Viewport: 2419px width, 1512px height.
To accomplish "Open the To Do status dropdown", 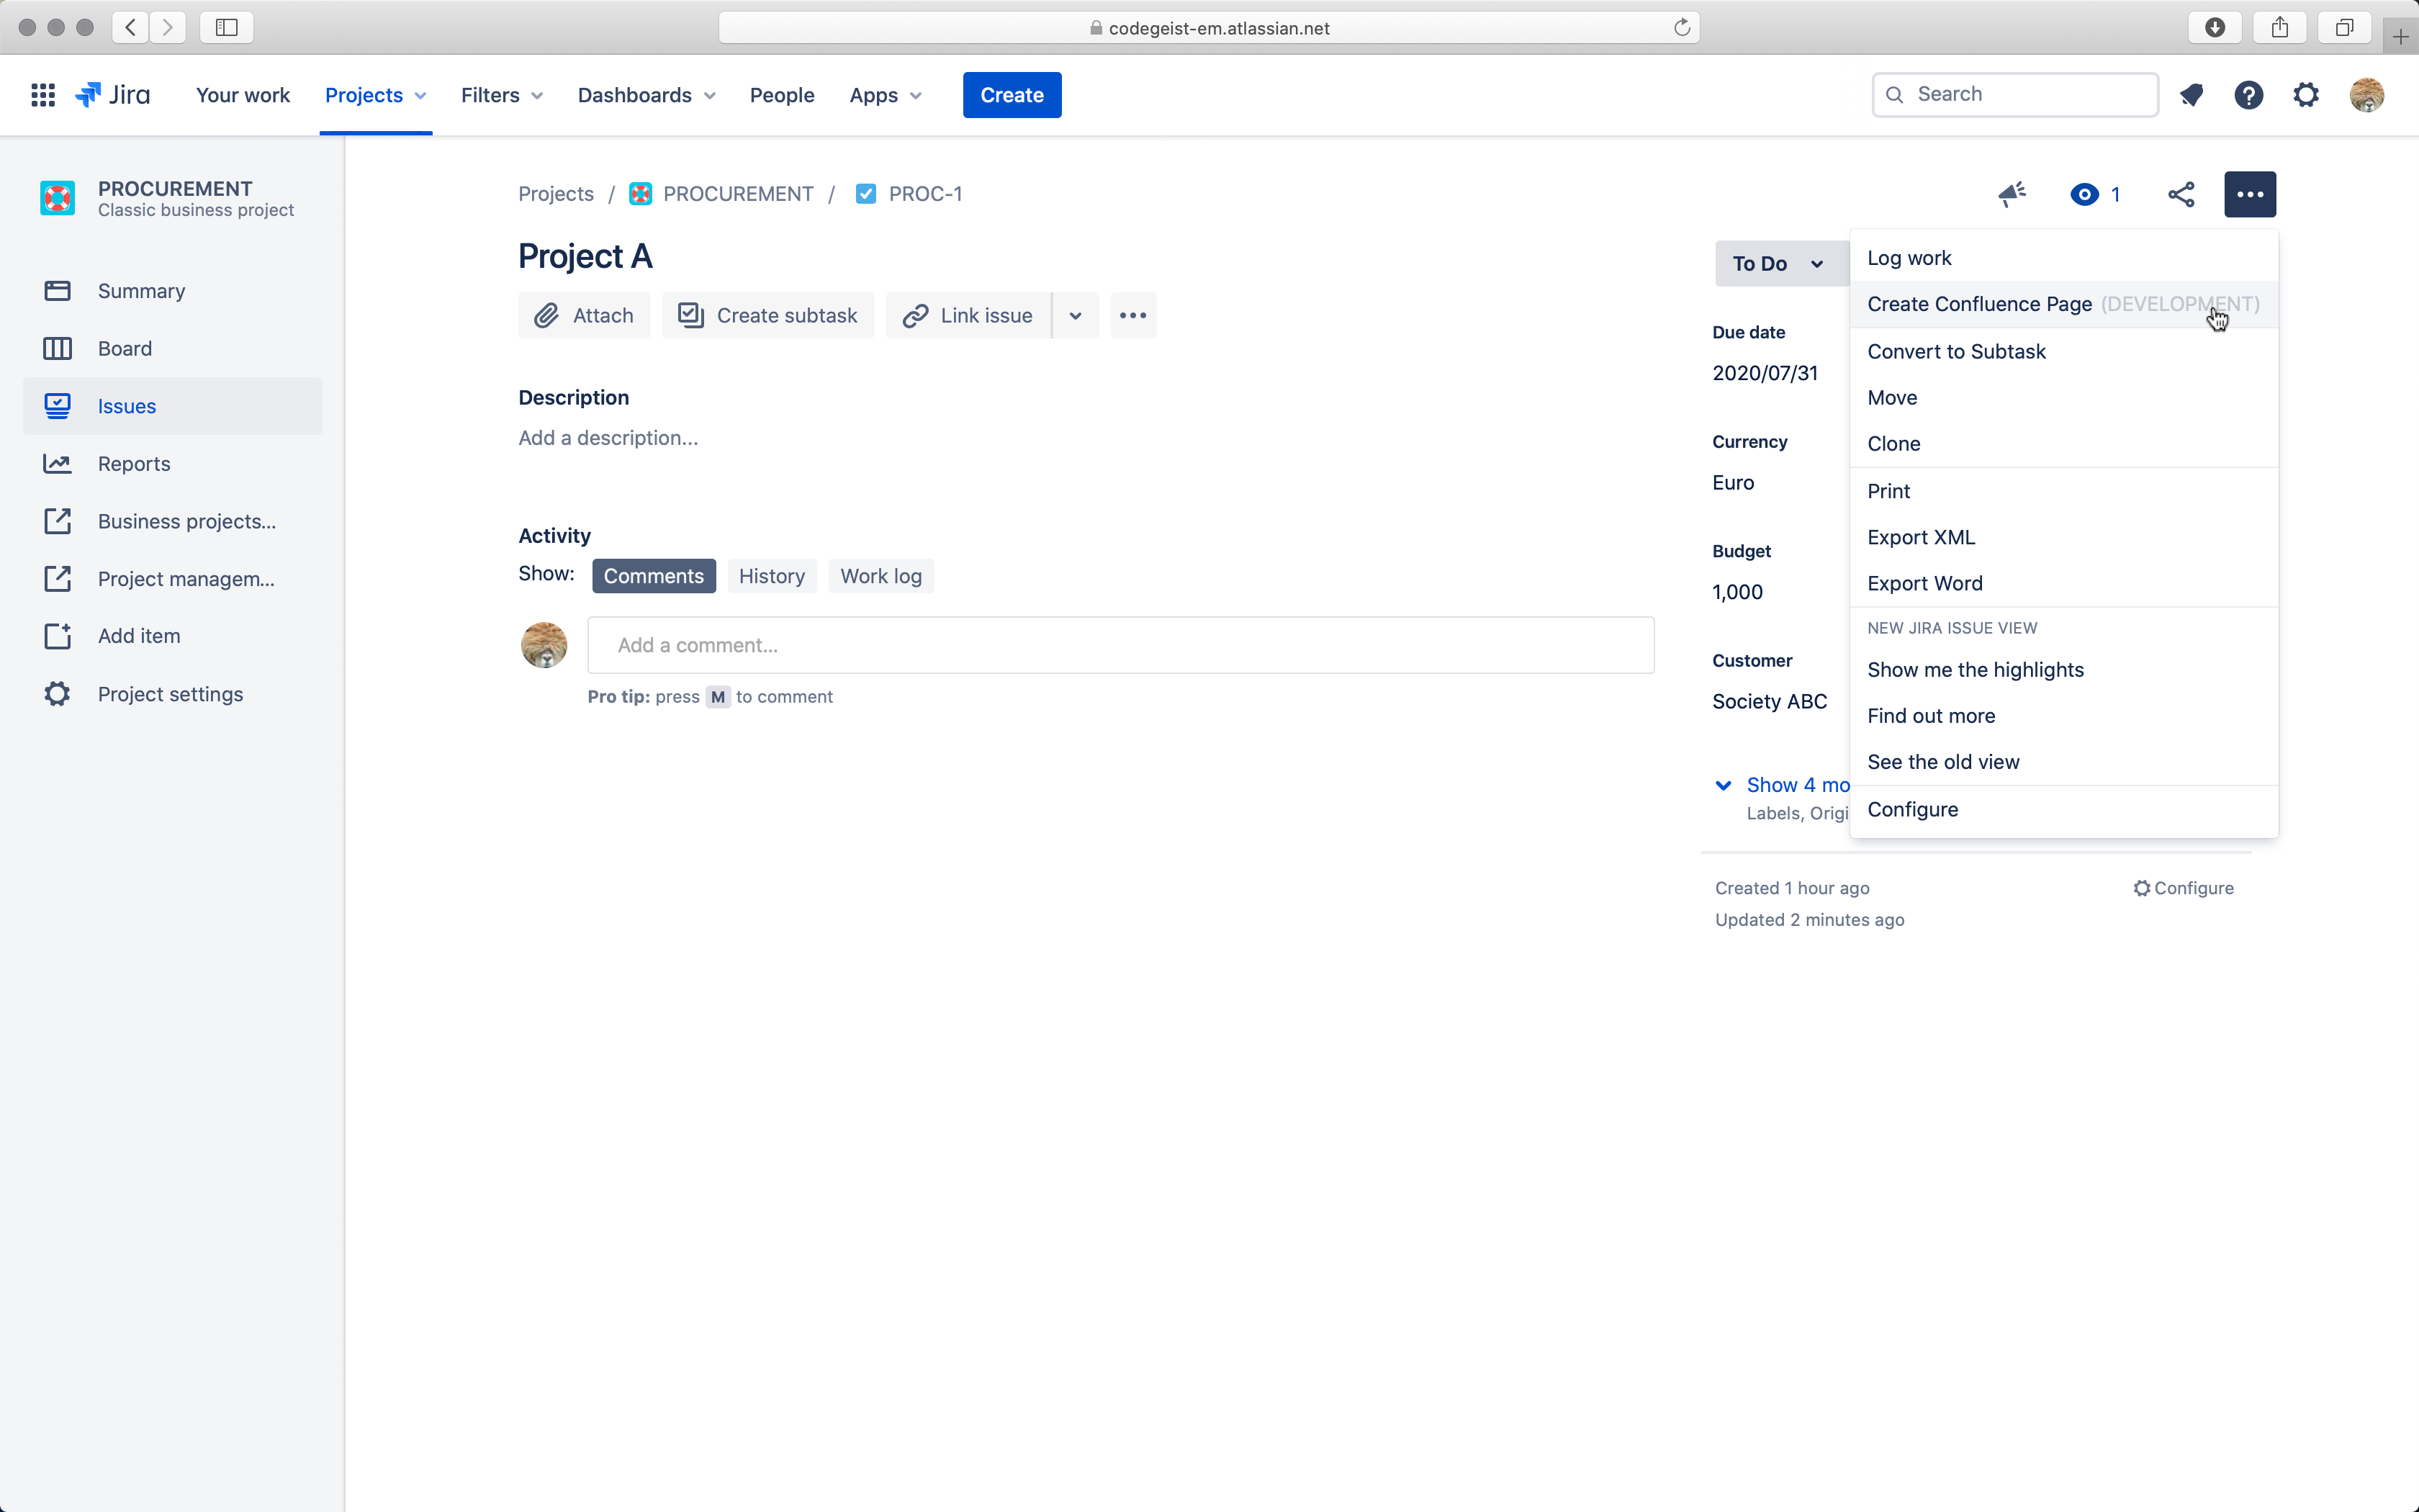I will click(x=1778, y=264).
